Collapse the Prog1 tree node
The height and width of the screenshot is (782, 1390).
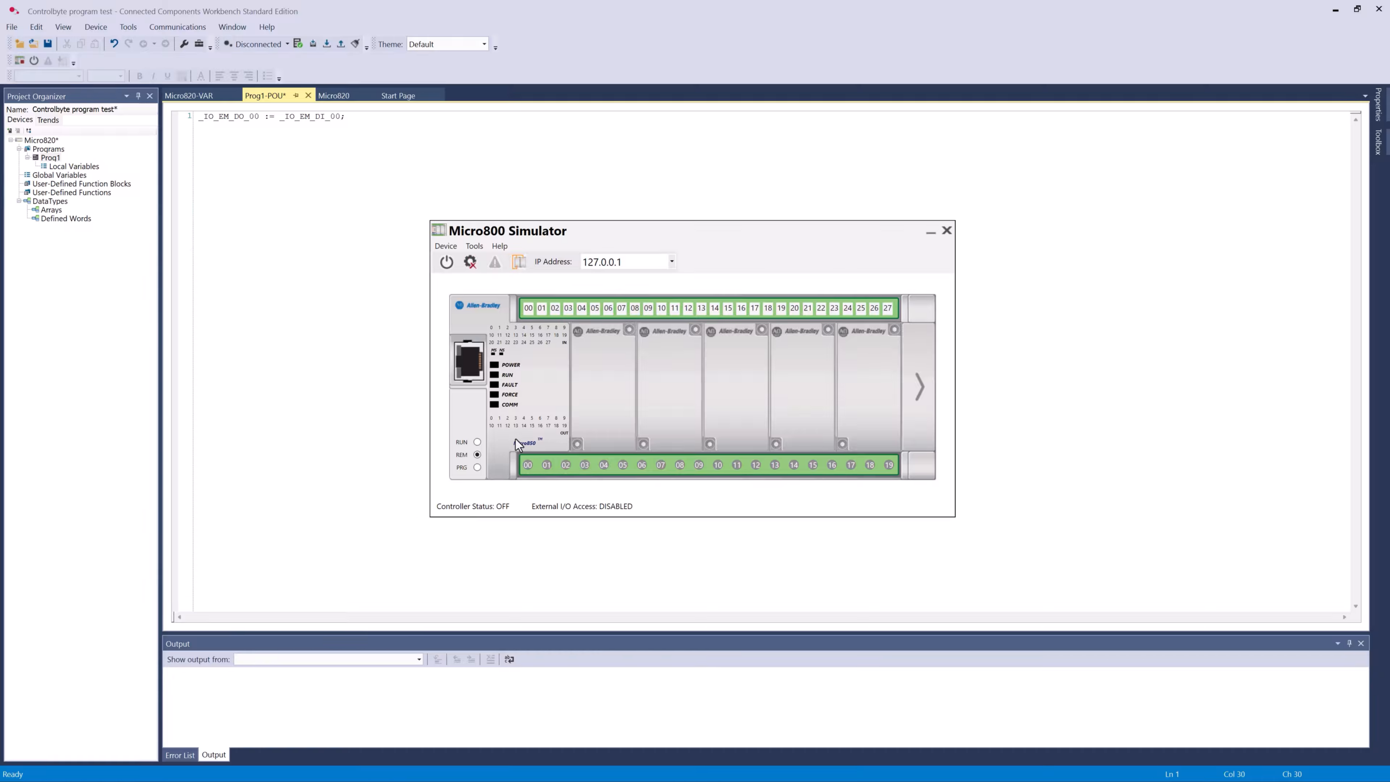point(28,157)
